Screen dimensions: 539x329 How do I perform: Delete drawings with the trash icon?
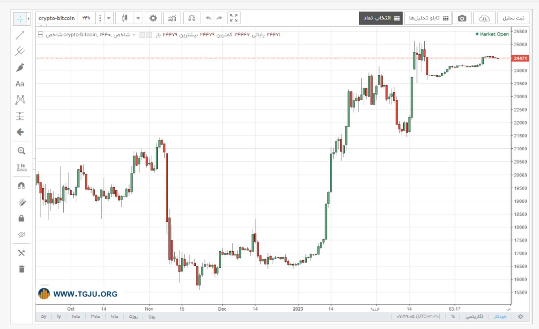point(22,269)
